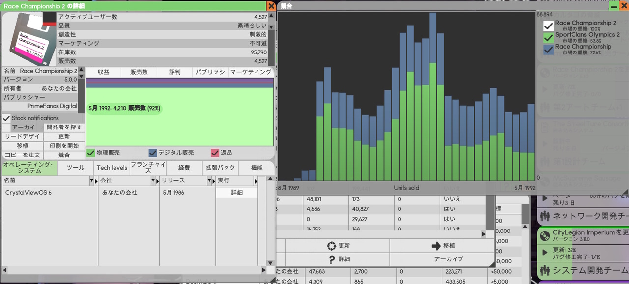The image size is (629, 284).
Task: Click the arrow at the 実行 column edge
Action: (256, 181)
